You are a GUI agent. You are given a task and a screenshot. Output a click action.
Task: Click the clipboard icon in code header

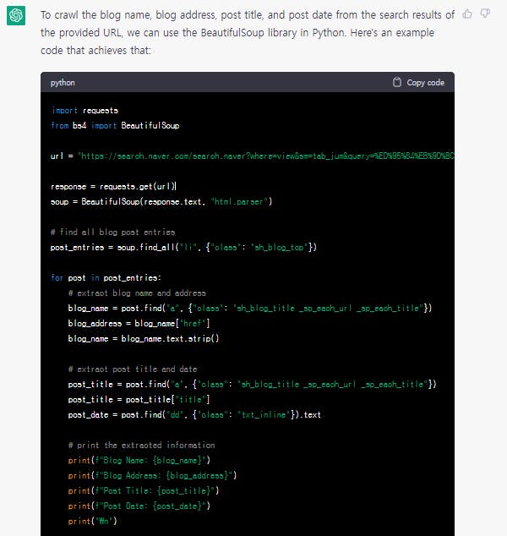[396, 82]
